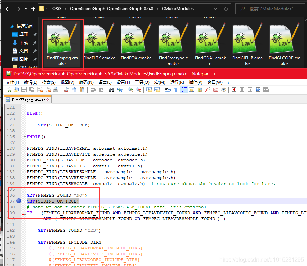
Task: Open the 语言(L) menu
Action: point(105,82)
